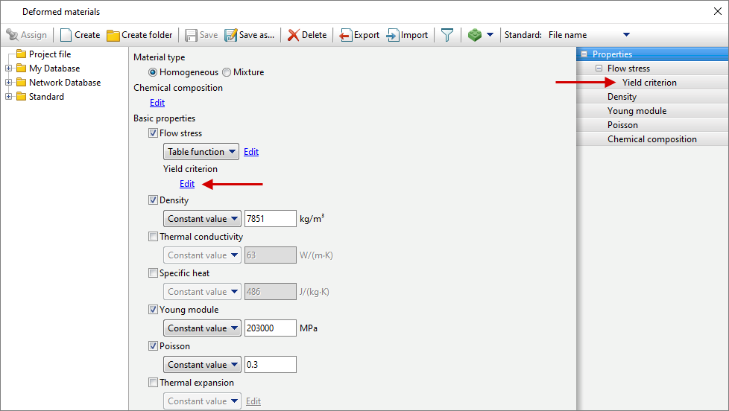Open the filter funnel icon
This screenshot has height=411, width=729.
tap(447, 35)
